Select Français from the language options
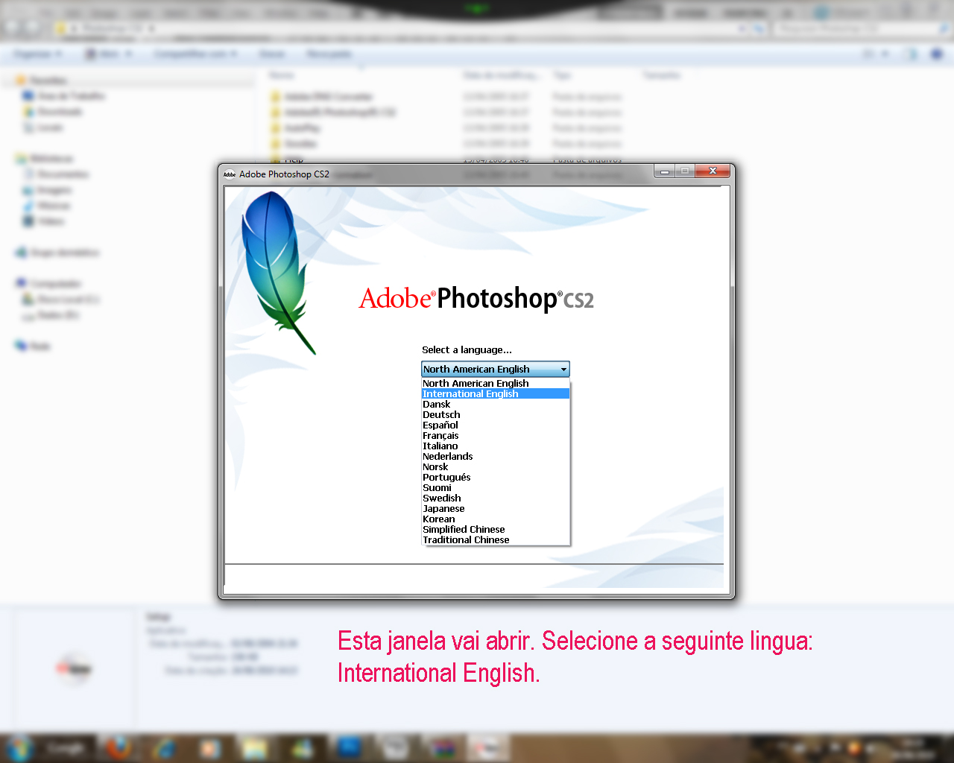 pyautogui.click(x=496, y=435)
